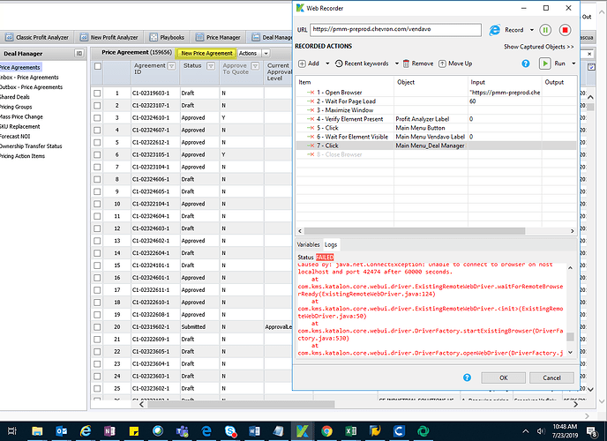Select step 6 Wait For Element Visible
Viewport: 607px width, 441px height.
coord(436,137)
